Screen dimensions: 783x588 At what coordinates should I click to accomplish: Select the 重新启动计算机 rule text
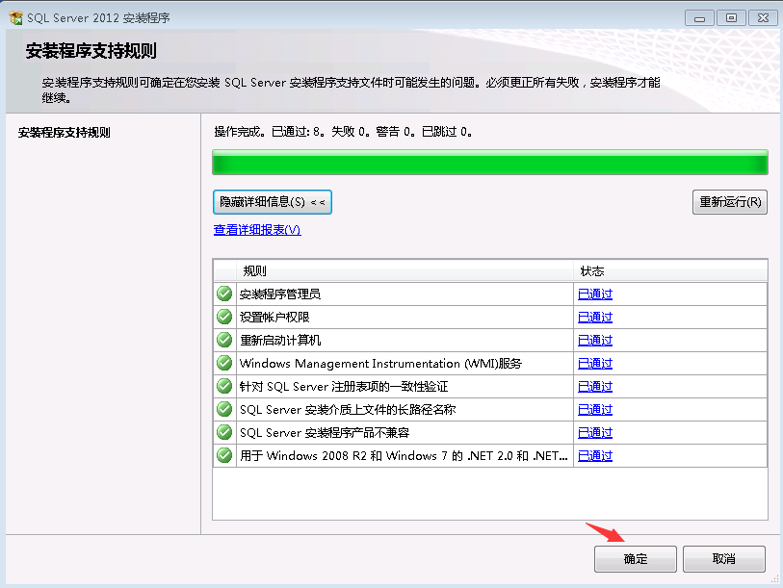[280, 340]
